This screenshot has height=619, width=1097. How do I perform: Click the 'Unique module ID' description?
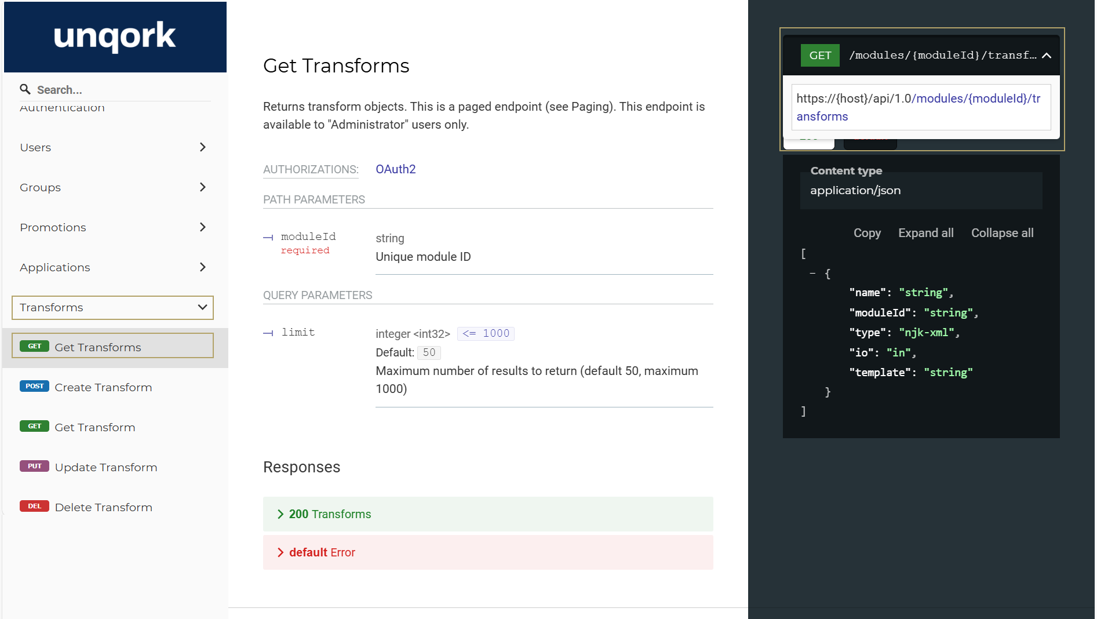(423, 257)
